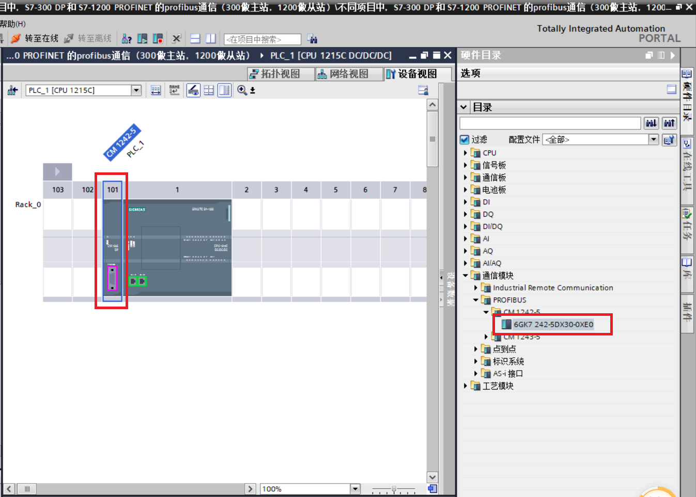Click the catalog search downward icon

point(651,123)
